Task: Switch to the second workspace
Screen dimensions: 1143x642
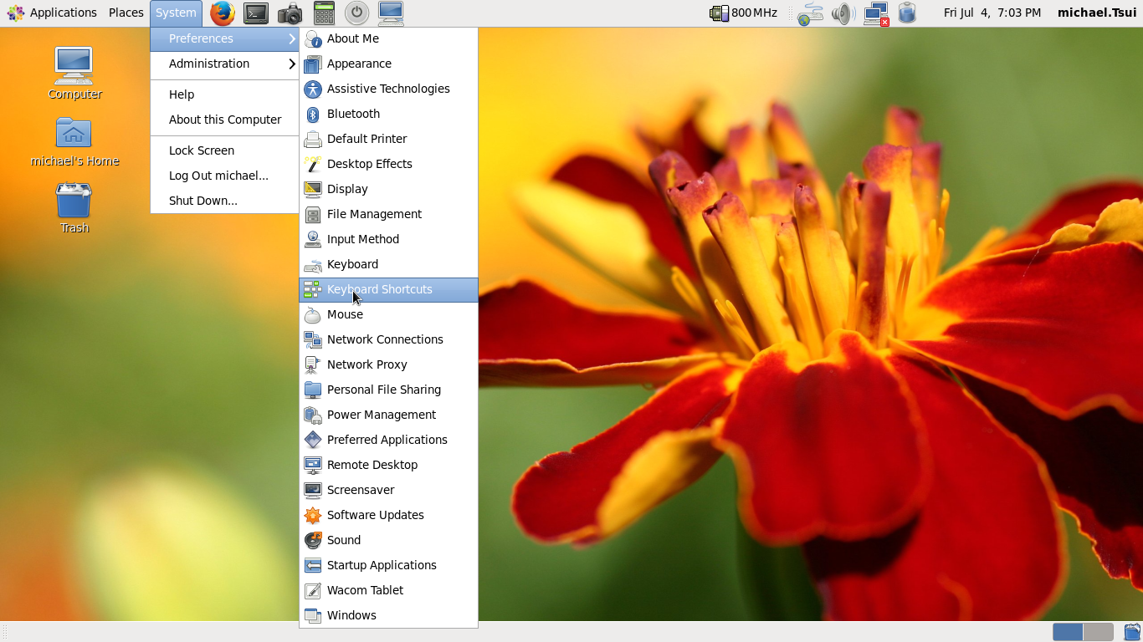Action: [x=1098, y=632]
